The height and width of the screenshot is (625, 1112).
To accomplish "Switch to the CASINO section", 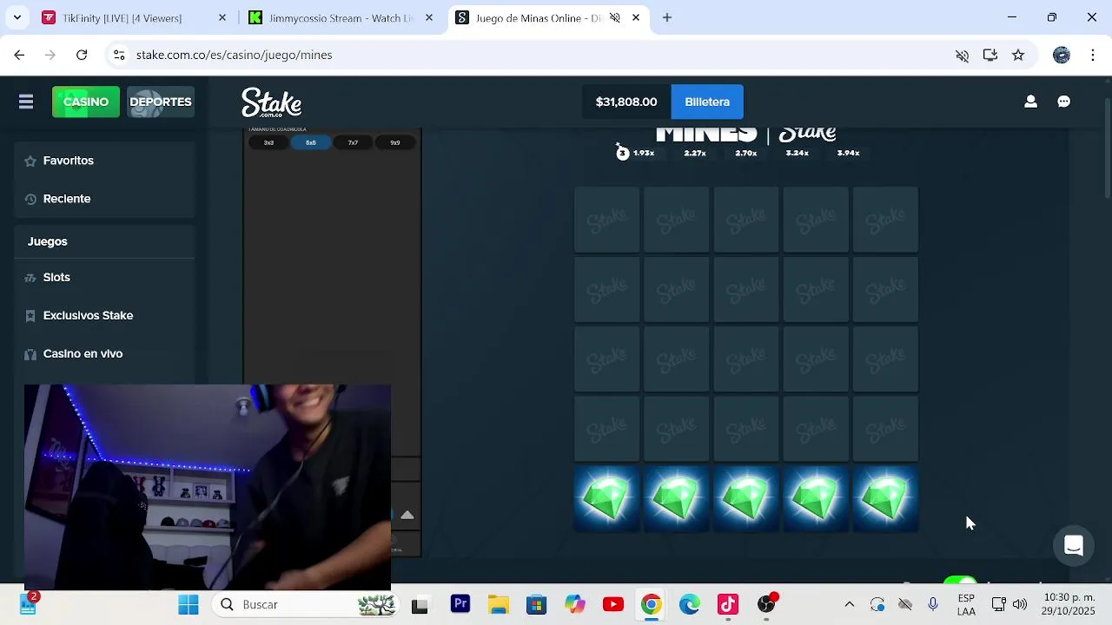I will click(86, 102).
